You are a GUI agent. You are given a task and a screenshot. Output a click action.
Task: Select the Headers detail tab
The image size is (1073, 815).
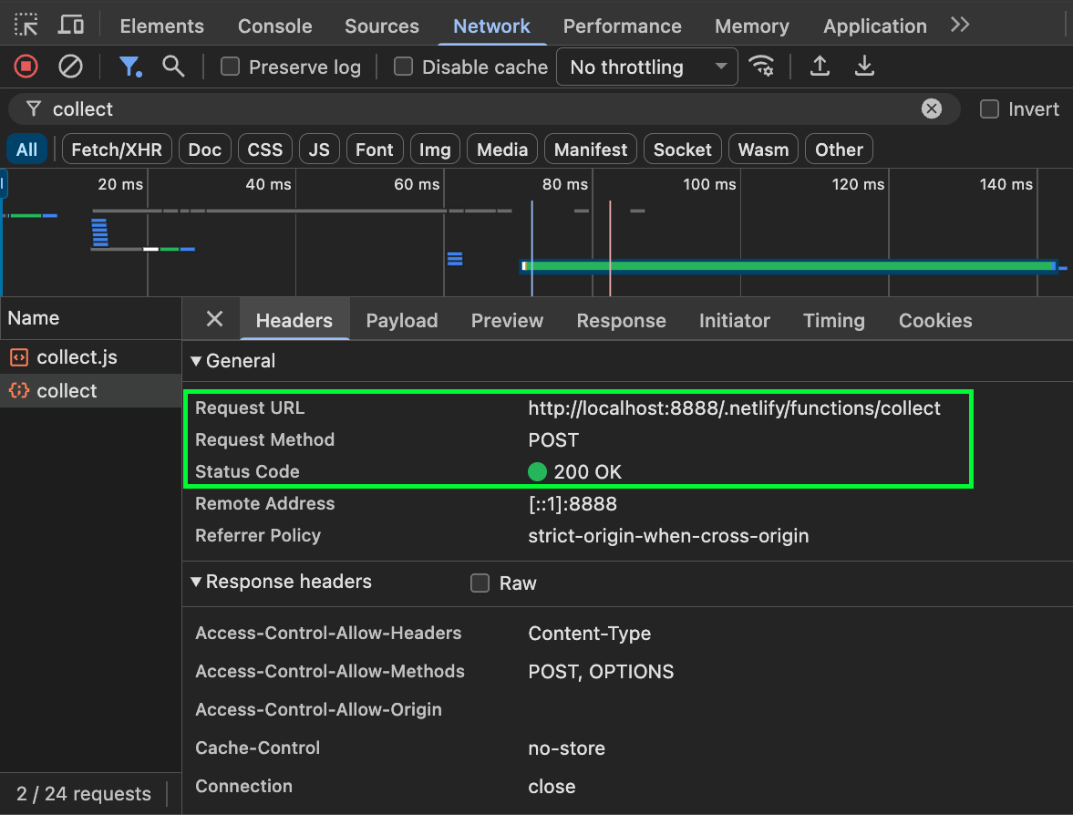point(294,320)
